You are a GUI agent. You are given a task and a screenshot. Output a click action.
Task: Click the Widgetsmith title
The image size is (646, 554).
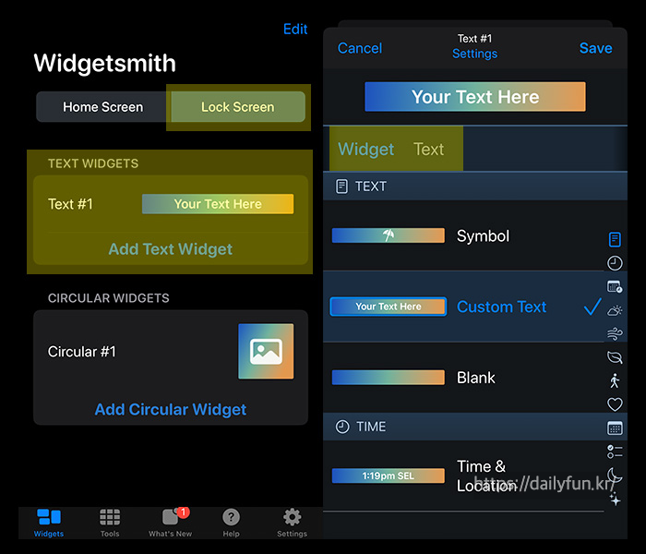[104, 63]
